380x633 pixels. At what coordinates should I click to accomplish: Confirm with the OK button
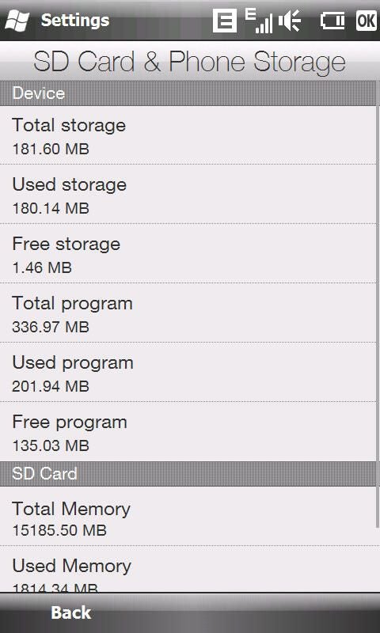coord(367,21)
